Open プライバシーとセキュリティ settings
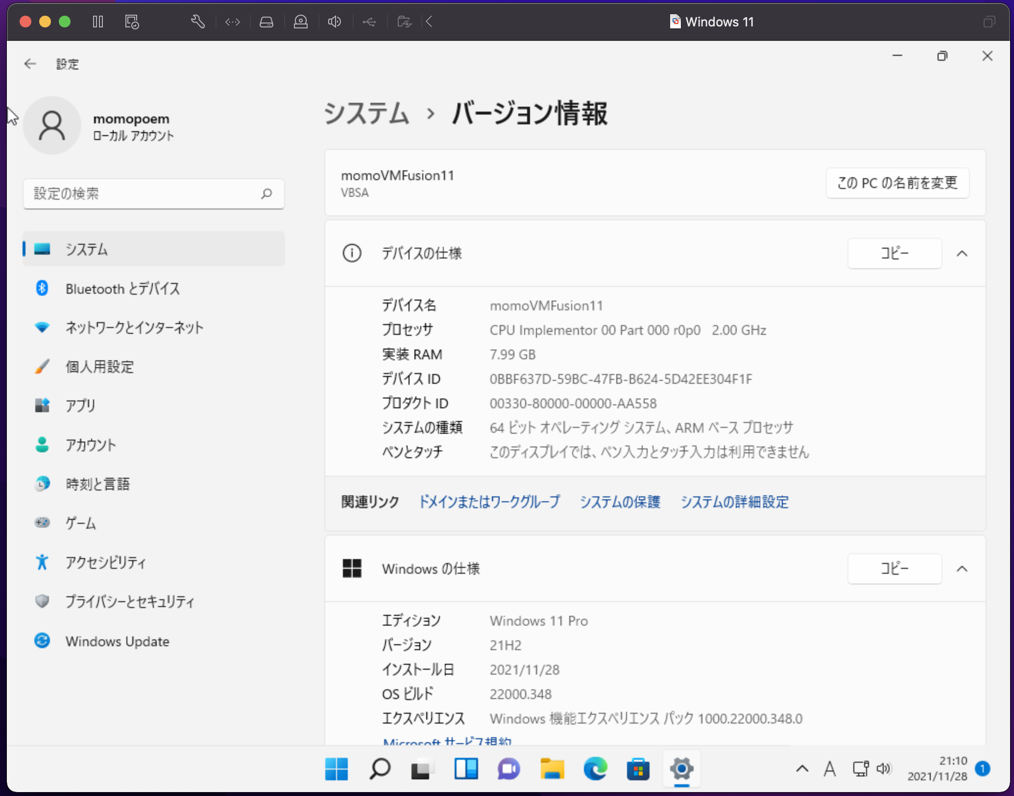This screenshot has width=1014, height=796. [x=154, y=602]
